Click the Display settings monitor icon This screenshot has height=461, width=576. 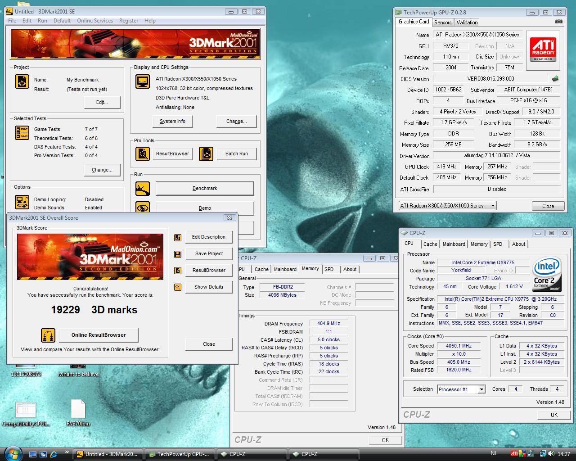[143, 81]
